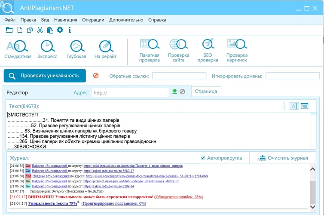The image size is (324, 215).
Task: Open the Справка menu
Action: point(157,20)
